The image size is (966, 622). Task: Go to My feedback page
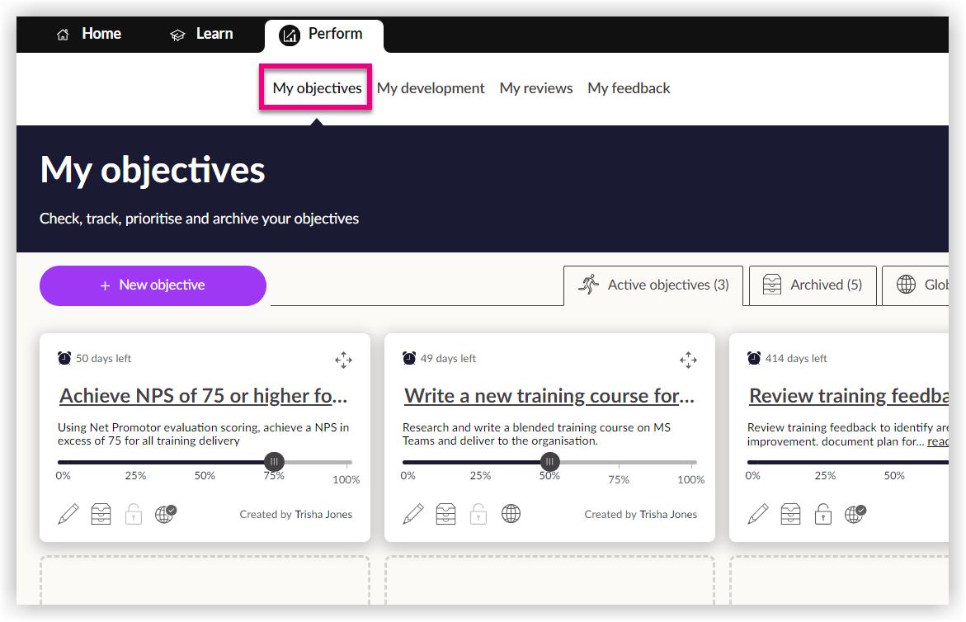[629, 88]
